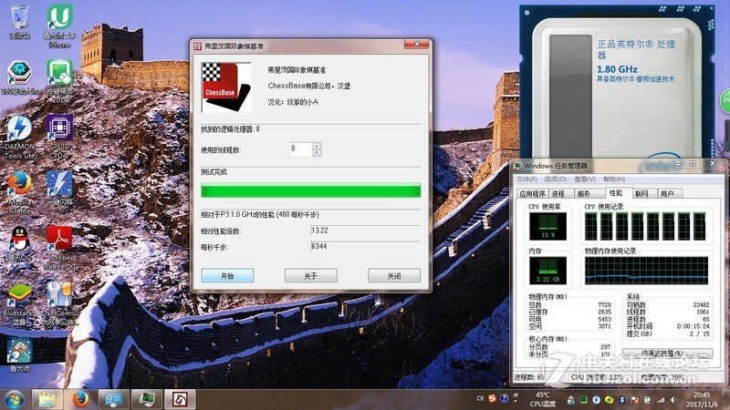Open Adobe Reader XI desktop shortcut
730x410 pixels.
click(59, 248)
